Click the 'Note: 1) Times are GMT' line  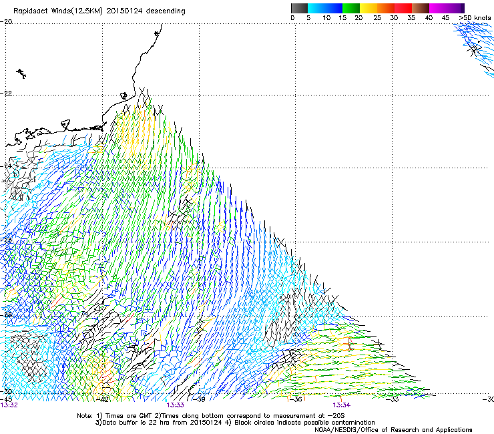(x=211, y=416)
